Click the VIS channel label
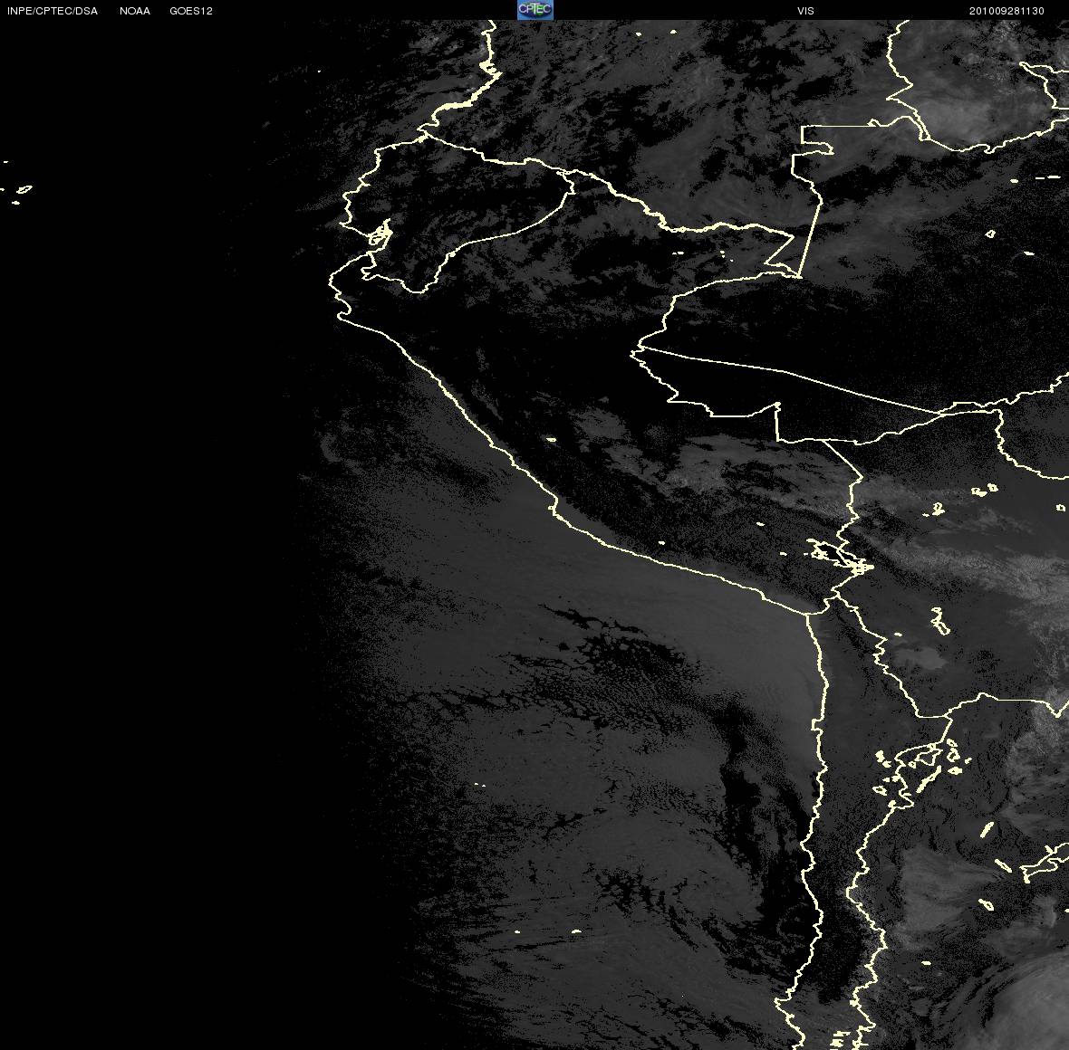This screenshot has height=1050, width=1069. (806, 11)
